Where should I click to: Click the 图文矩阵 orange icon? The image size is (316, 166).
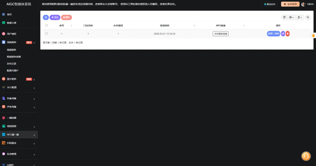(4, 79)
